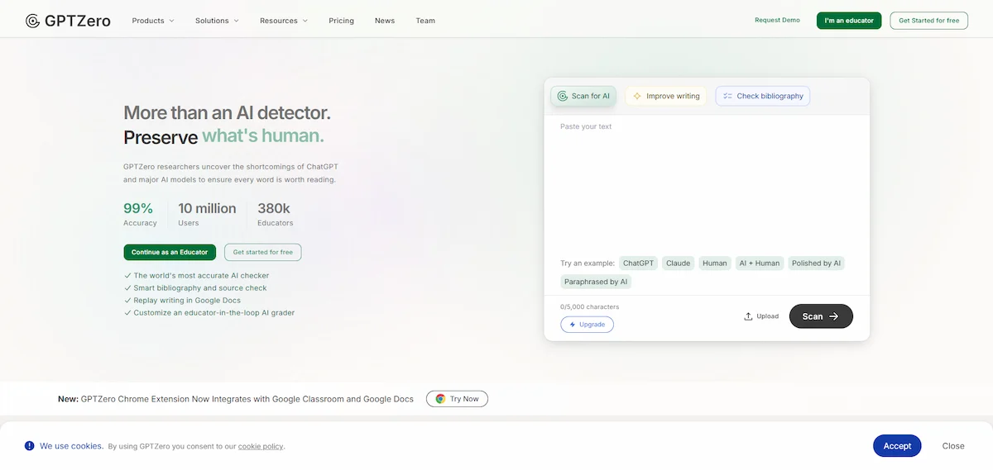Click the 99% Accuracy statistic
The height and width of the screenshot is (470, 993).
tap(140, 214)
